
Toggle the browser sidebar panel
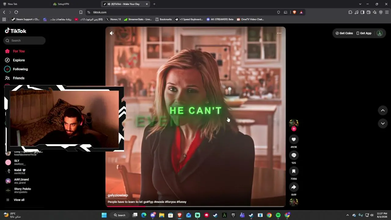(x=362, y=12)
